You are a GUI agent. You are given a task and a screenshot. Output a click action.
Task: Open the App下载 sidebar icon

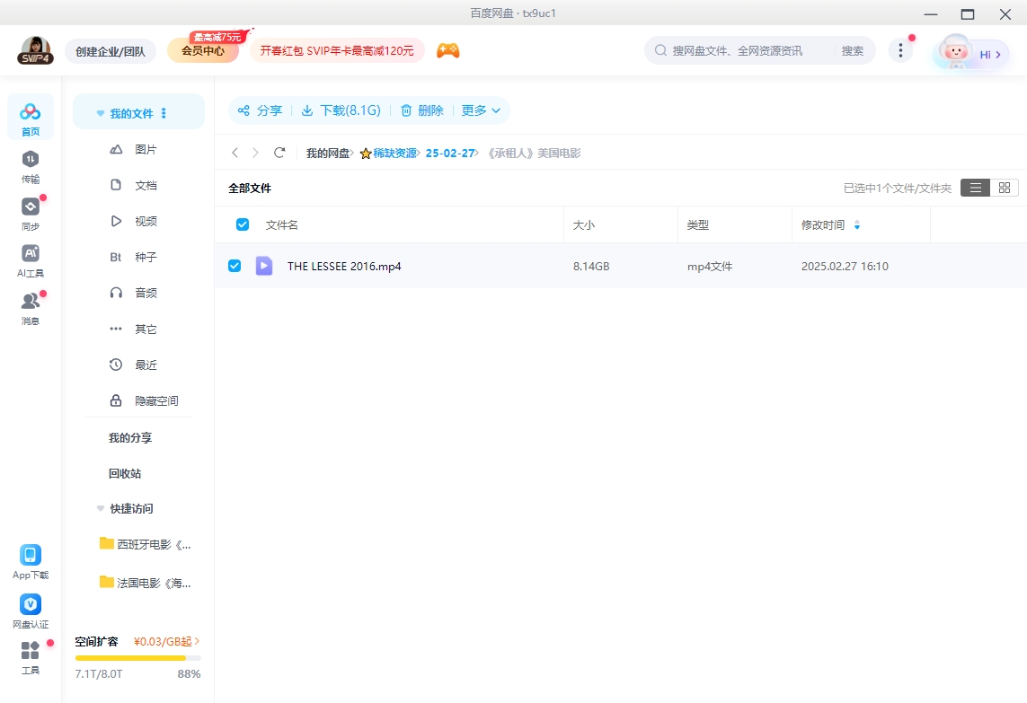(31, 556)
